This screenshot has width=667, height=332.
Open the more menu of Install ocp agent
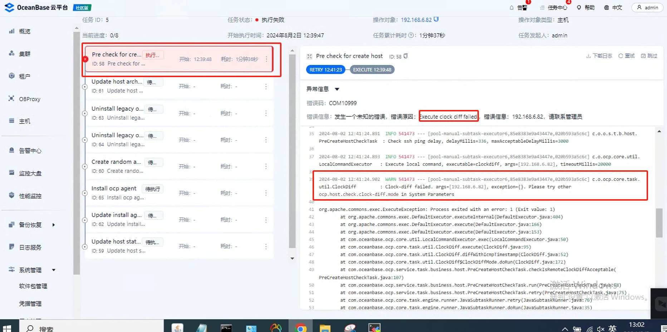[x=266, y=193]
